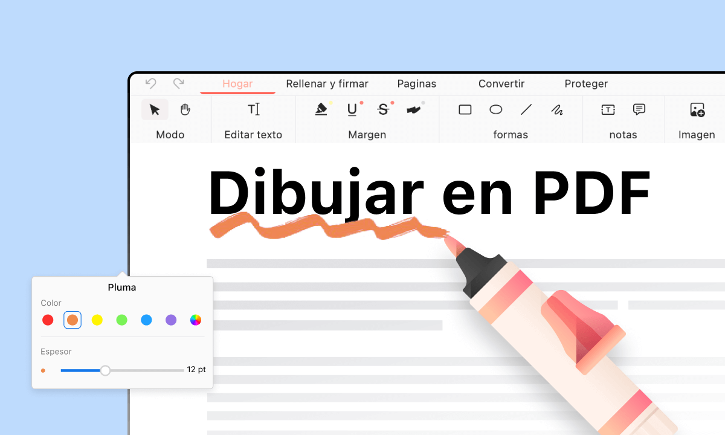Viewport: 725px width, 435px height.
Task: Select the ellipse shape tool
Action: pos(495,109)
